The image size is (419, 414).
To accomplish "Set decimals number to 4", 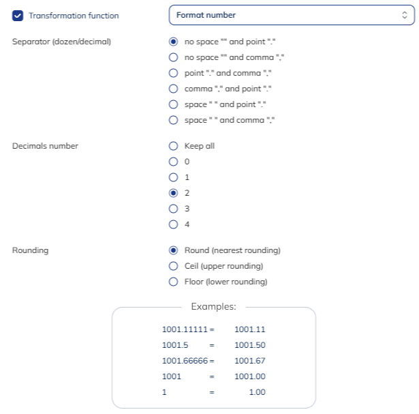I will [174, 224].
